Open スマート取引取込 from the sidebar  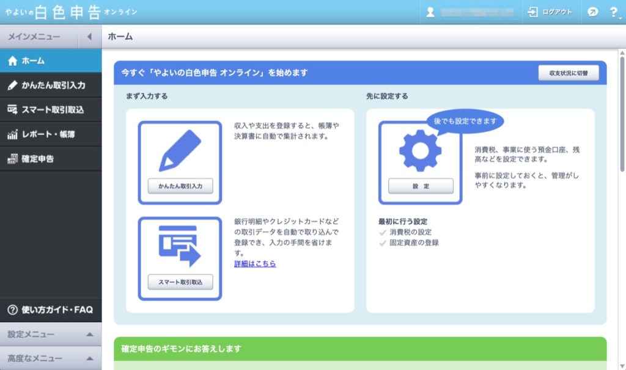click(x=51, y=110)
